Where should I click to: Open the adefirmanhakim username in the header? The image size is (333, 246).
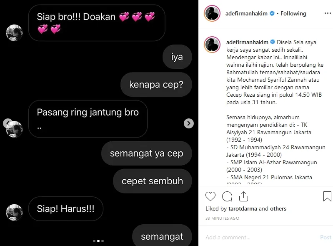246,13
